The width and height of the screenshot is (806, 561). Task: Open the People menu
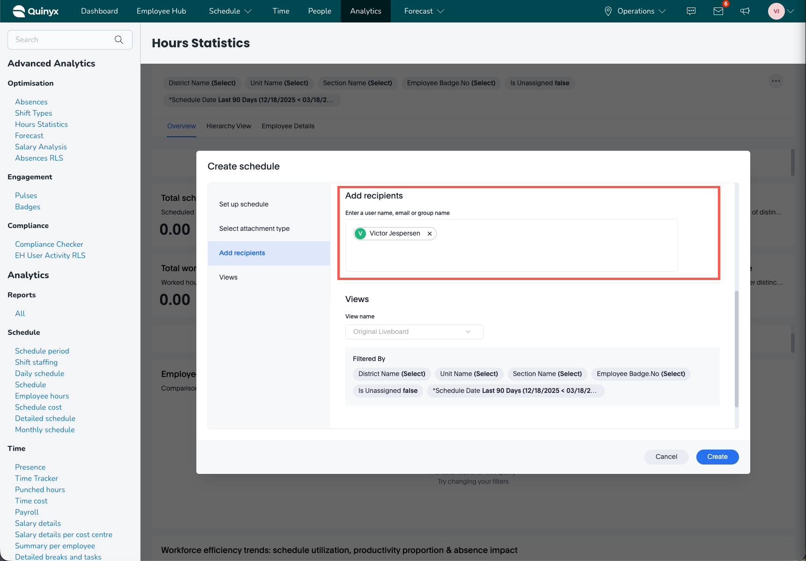click(320, 11)
